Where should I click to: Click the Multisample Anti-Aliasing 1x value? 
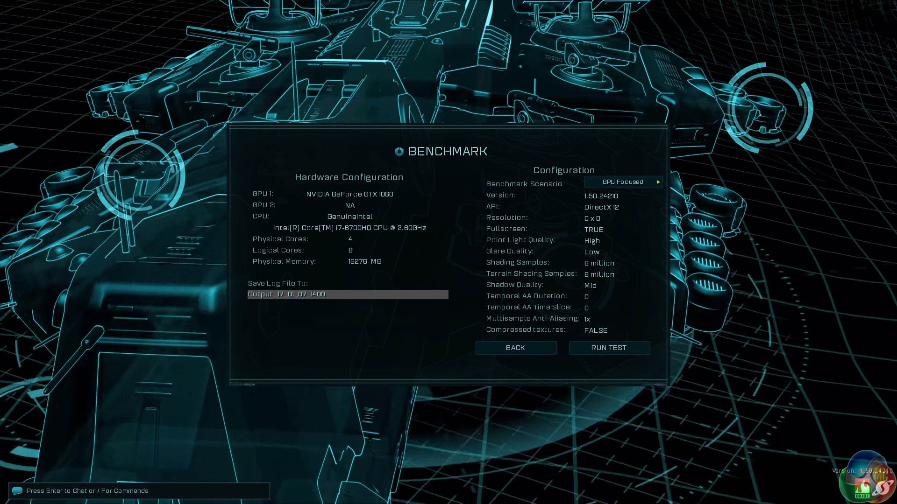click(x=587, y=319)
